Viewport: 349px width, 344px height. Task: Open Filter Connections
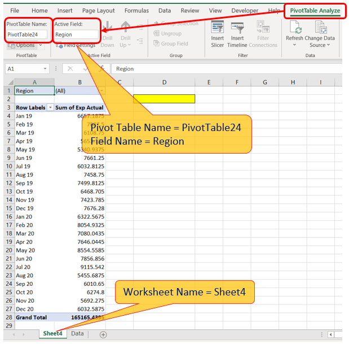(263, 28)
